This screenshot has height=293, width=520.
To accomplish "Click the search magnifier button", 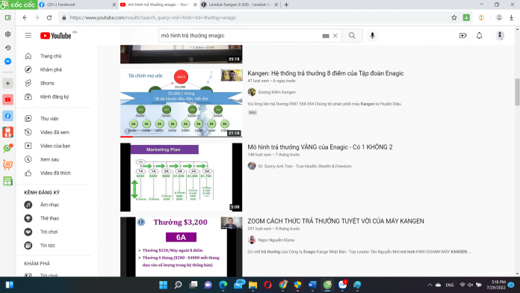I will tap(352, 36).
